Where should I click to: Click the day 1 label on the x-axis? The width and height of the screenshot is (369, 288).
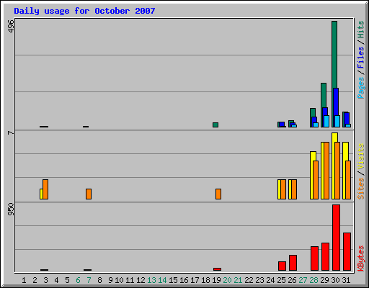pyautogui.click(x=24, y=280)
